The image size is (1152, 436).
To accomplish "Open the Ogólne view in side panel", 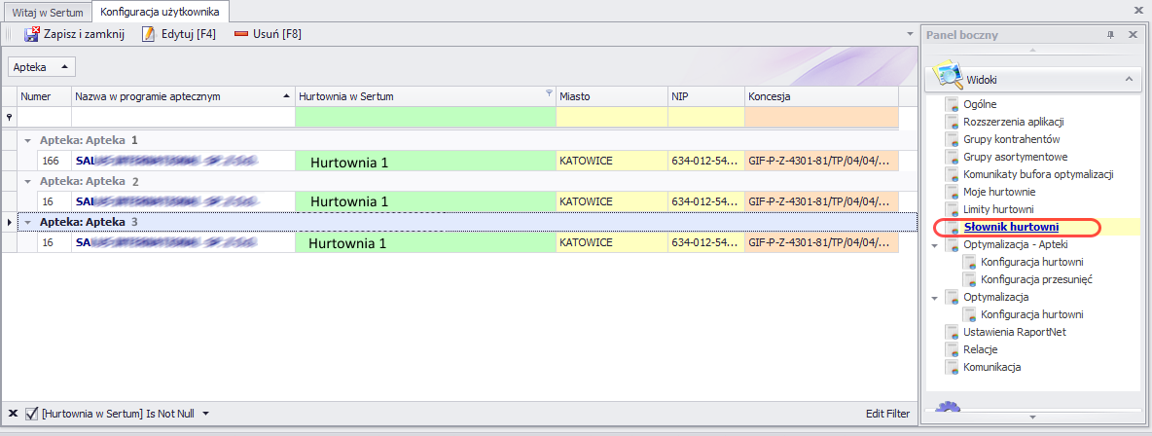I will [x=980, y=104].
